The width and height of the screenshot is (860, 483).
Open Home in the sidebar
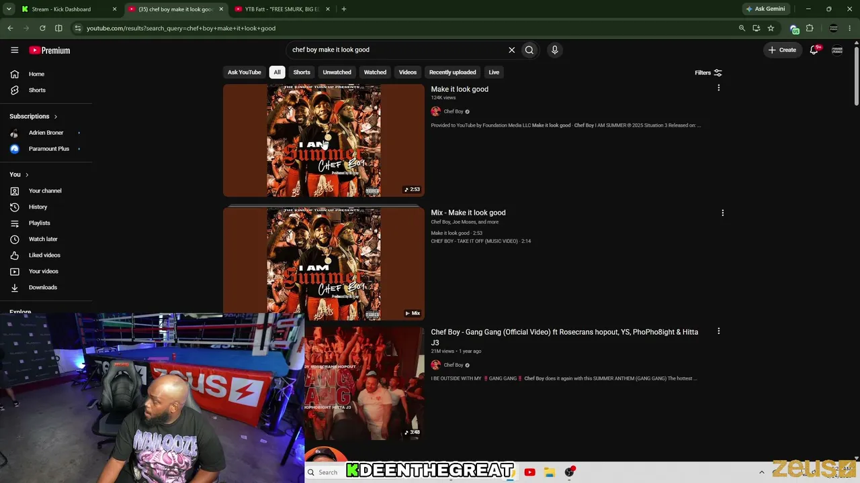36,74
